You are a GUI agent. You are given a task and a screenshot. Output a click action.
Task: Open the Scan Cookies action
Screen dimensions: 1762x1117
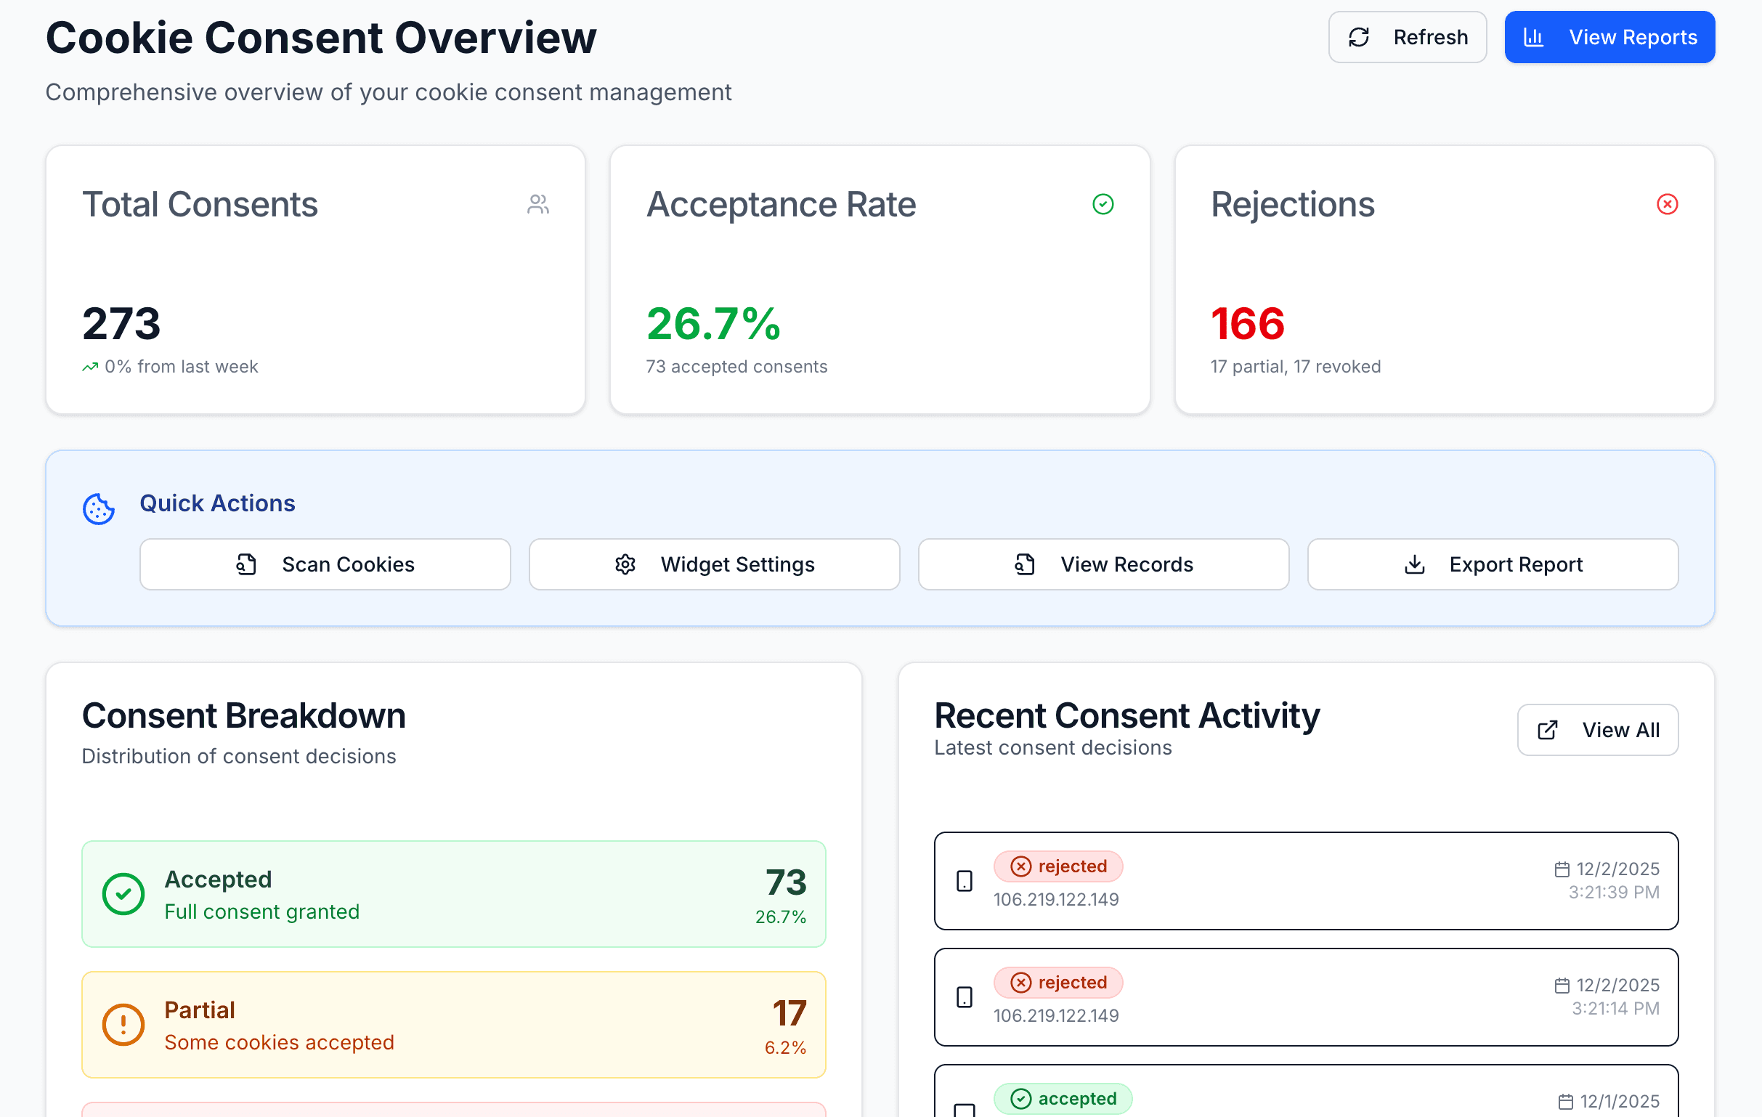(x=325, y=564)
